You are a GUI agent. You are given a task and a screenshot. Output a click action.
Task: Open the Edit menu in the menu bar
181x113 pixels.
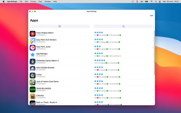(26, 2)
